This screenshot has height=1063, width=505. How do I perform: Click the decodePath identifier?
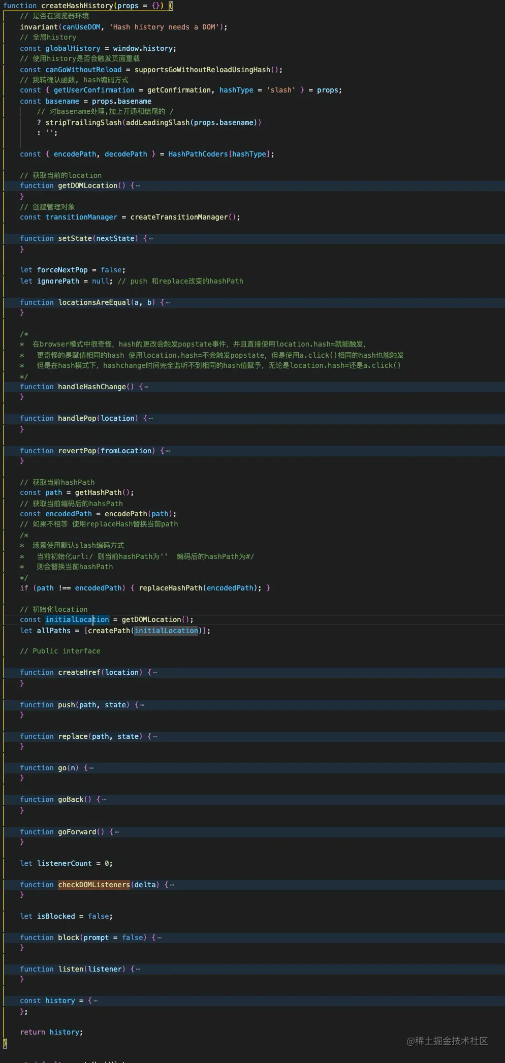[x=125, y=154]
